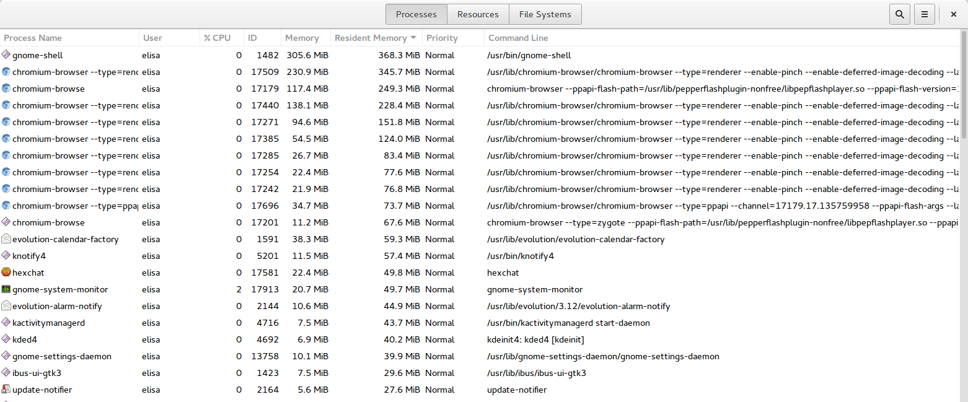The image size is (968, 402).
Task: Click the knotify4 process icon
Action: pos(6,256)
